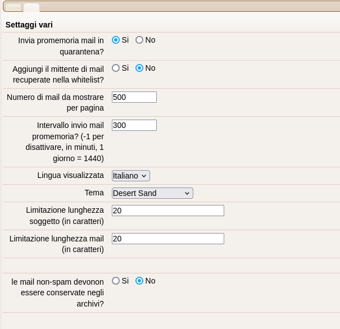Click the Intervallo invio mail promemoria field
The image size is (340, 329).
[134, 125]
